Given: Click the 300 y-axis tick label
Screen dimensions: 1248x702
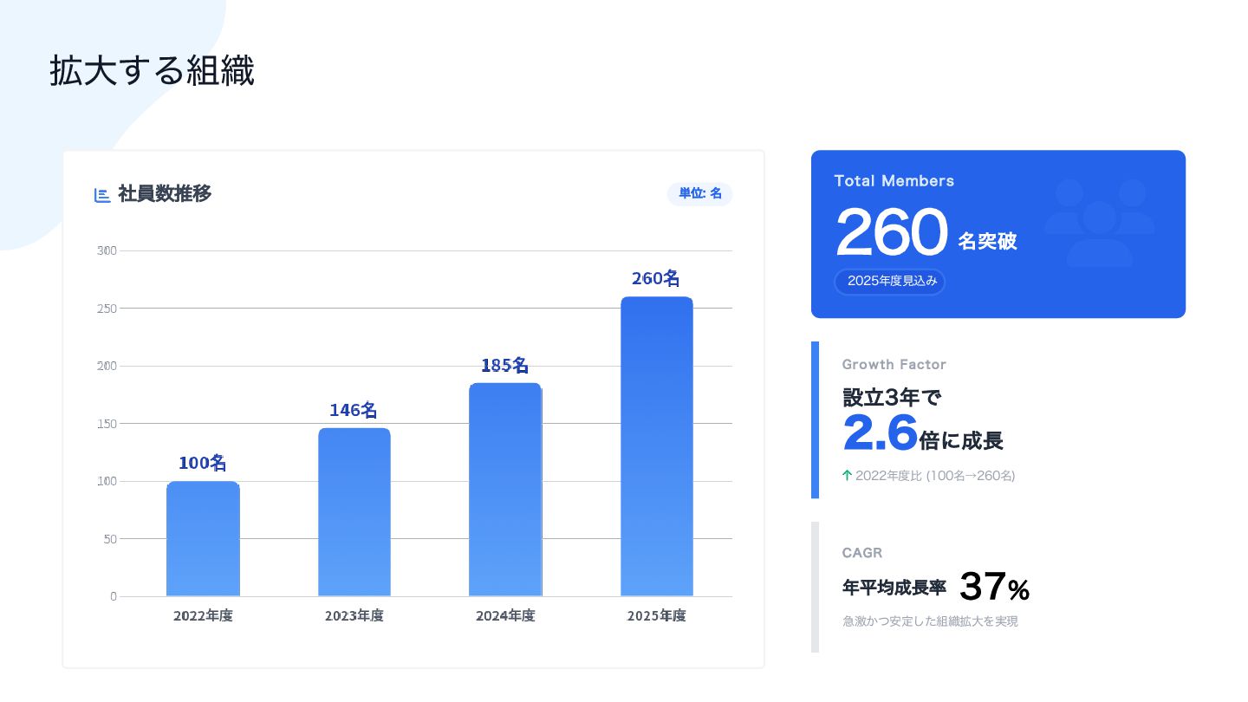Looking at the screenshot, I should tap(107, 250).
